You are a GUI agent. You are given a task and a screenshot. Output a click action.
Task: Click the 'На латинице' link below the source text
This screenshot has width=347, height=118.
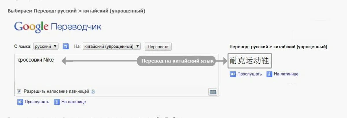(x=73, y=102)
